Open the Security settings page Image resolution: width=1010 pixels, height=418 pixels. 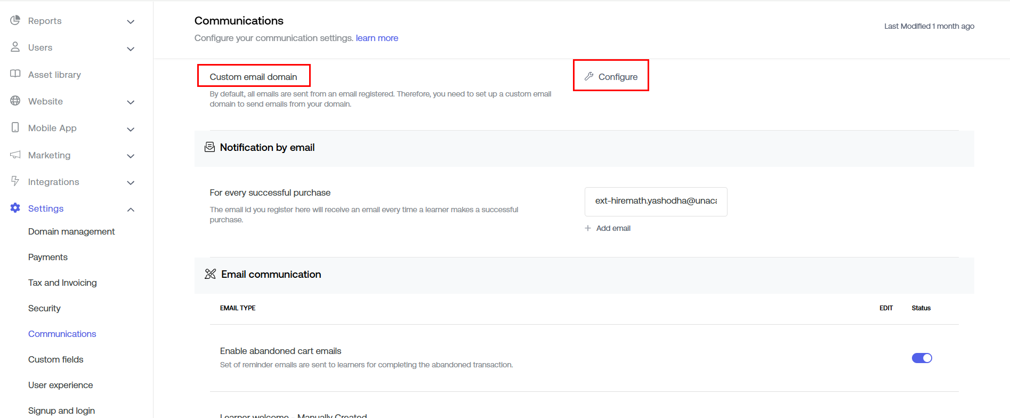click(x=44, y=308)
